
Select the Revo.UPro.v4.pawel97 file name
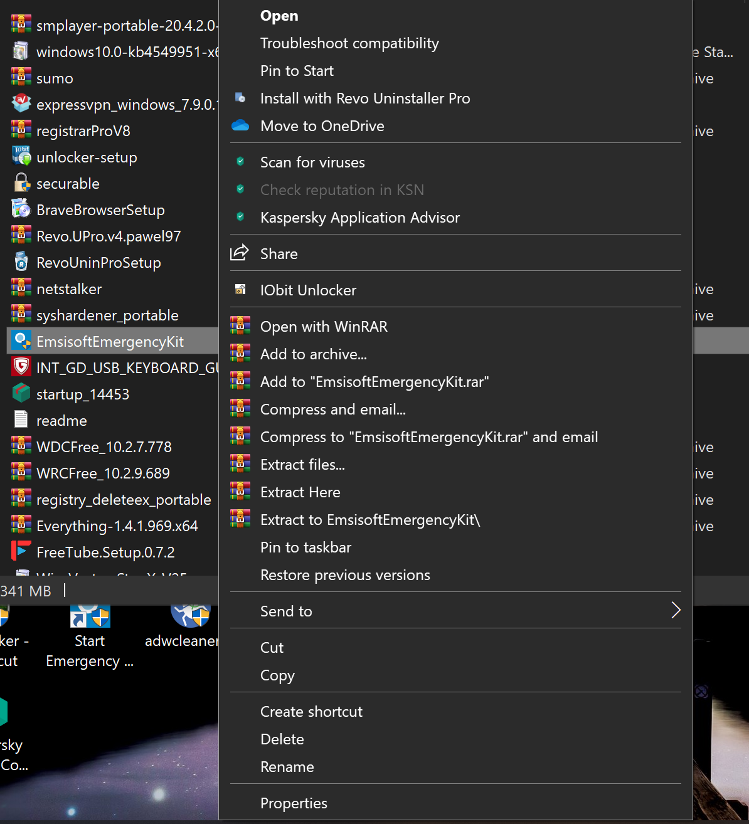coord(109,236)
